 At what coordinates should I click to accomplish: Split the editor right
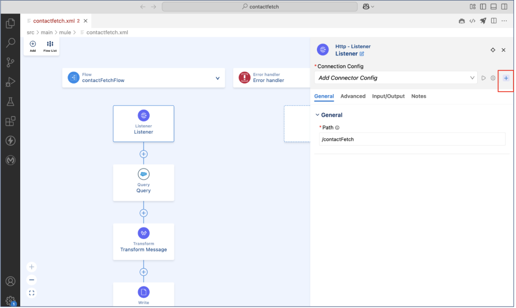tap(494, 21)
